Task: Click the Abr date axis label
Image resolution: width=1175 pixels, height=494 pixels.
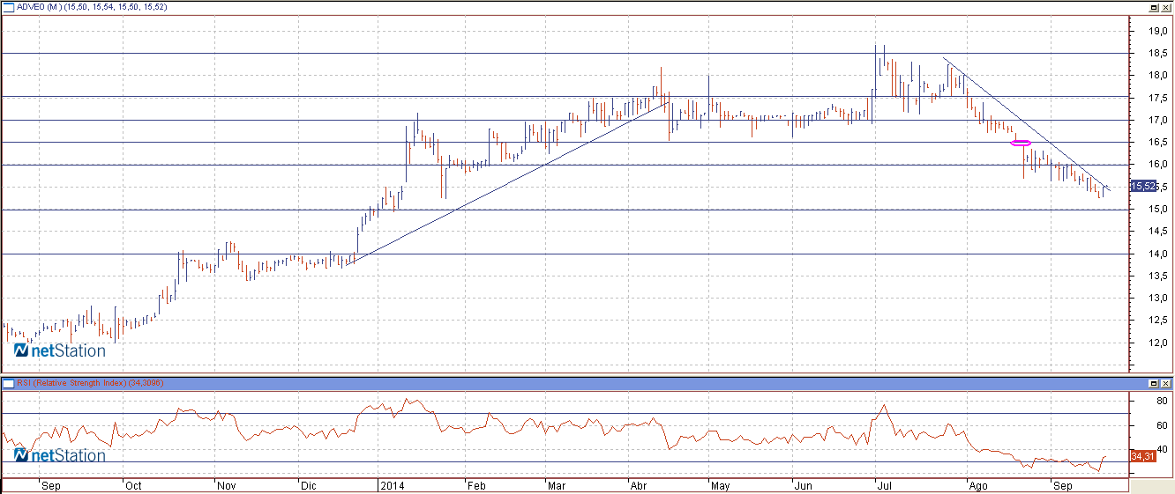Action: click(639, 485)
